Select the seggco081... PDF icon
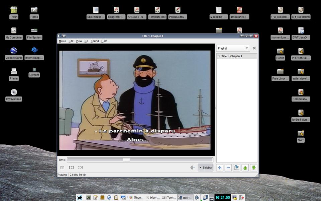This screenshot has width=321, height=201. [x=116, y=13]
